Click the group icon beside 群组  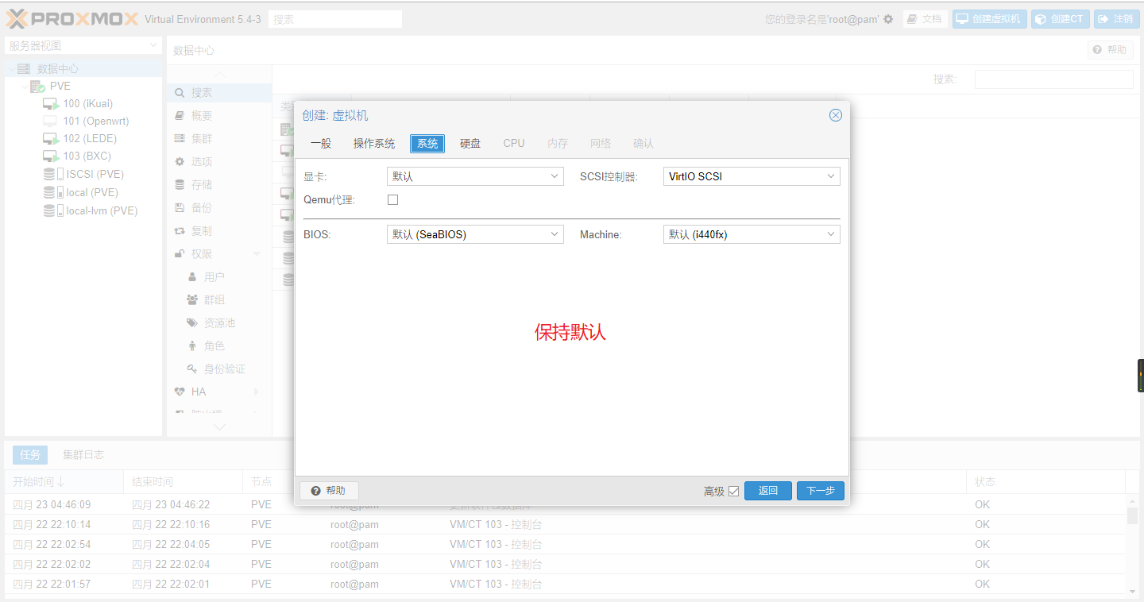pos(192,300)
